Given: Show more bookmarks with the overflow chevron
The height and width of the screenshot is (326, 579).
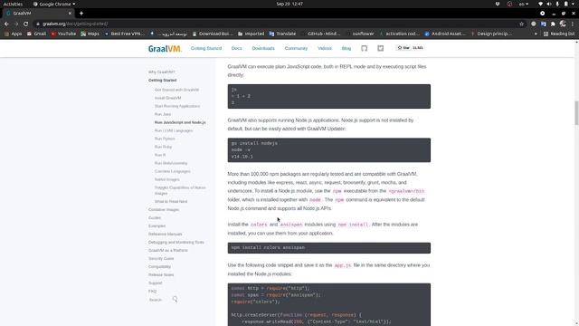Looking at the screenshot, I should tap(536, 34).
